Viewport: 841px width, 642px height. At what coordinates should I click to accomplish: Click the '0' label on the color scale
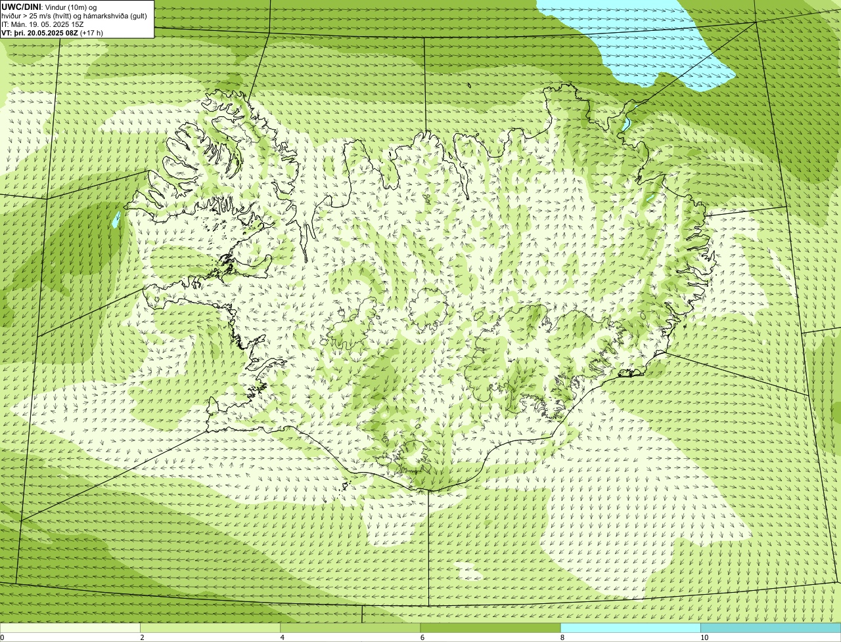point(2,637)
